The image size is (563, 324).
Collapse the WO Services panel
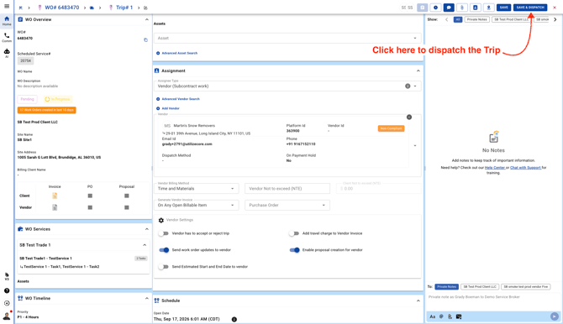[146, 229]
